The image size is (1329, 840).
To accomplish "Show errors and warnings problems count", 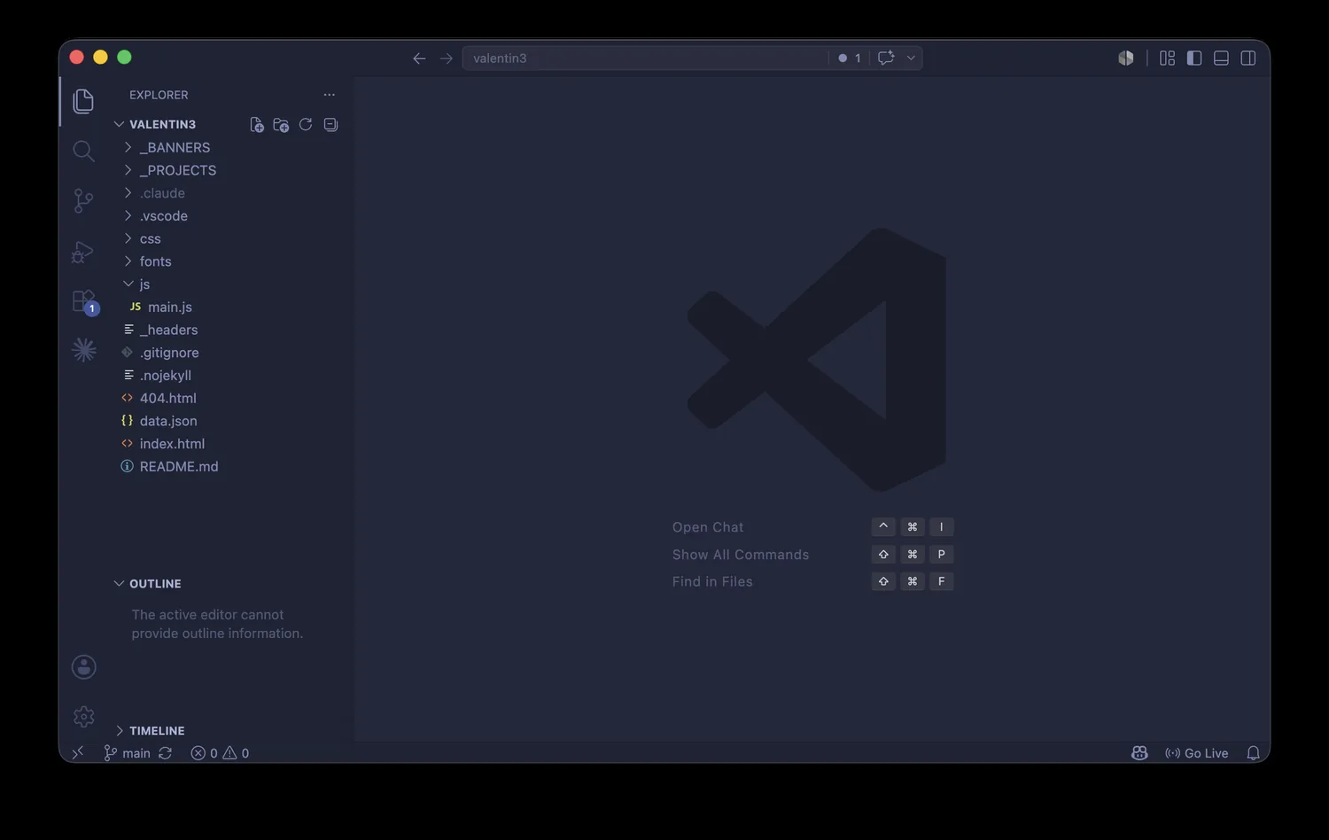I will (220, 753).
